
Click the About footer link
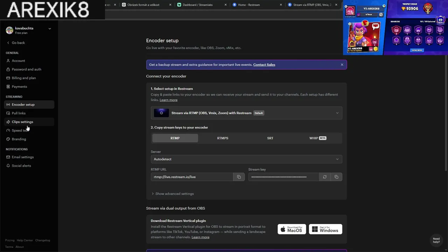coord(20,247)
